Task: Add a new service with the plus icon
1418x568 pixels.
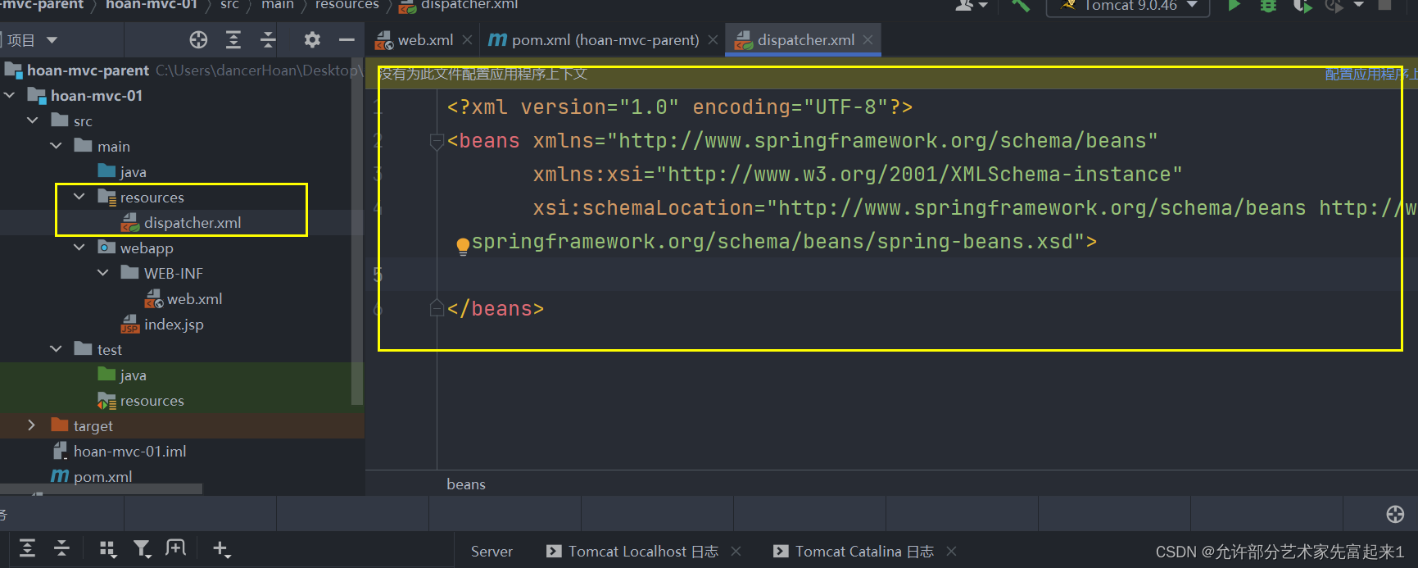Action: coord(221,548)
